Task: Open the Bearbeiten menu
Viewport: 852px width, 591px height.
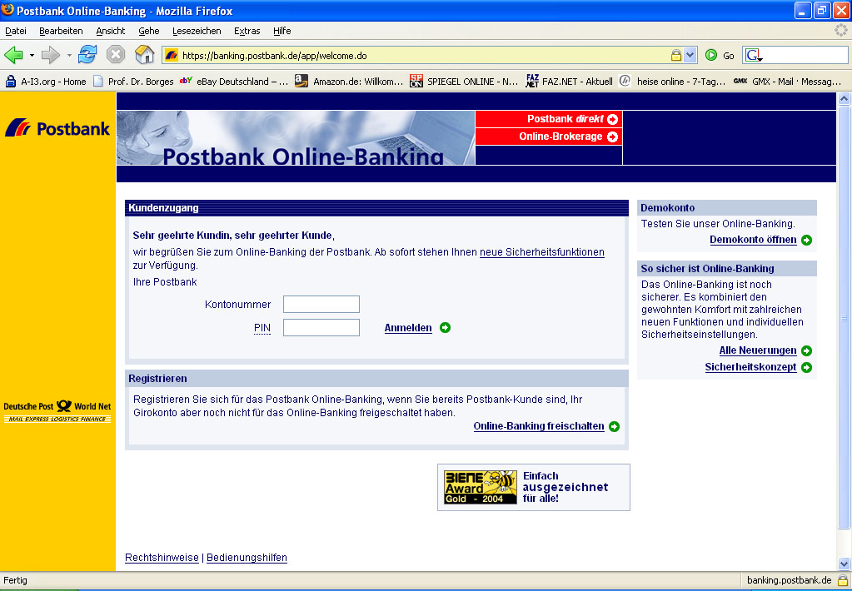Action: coord(61,31)
